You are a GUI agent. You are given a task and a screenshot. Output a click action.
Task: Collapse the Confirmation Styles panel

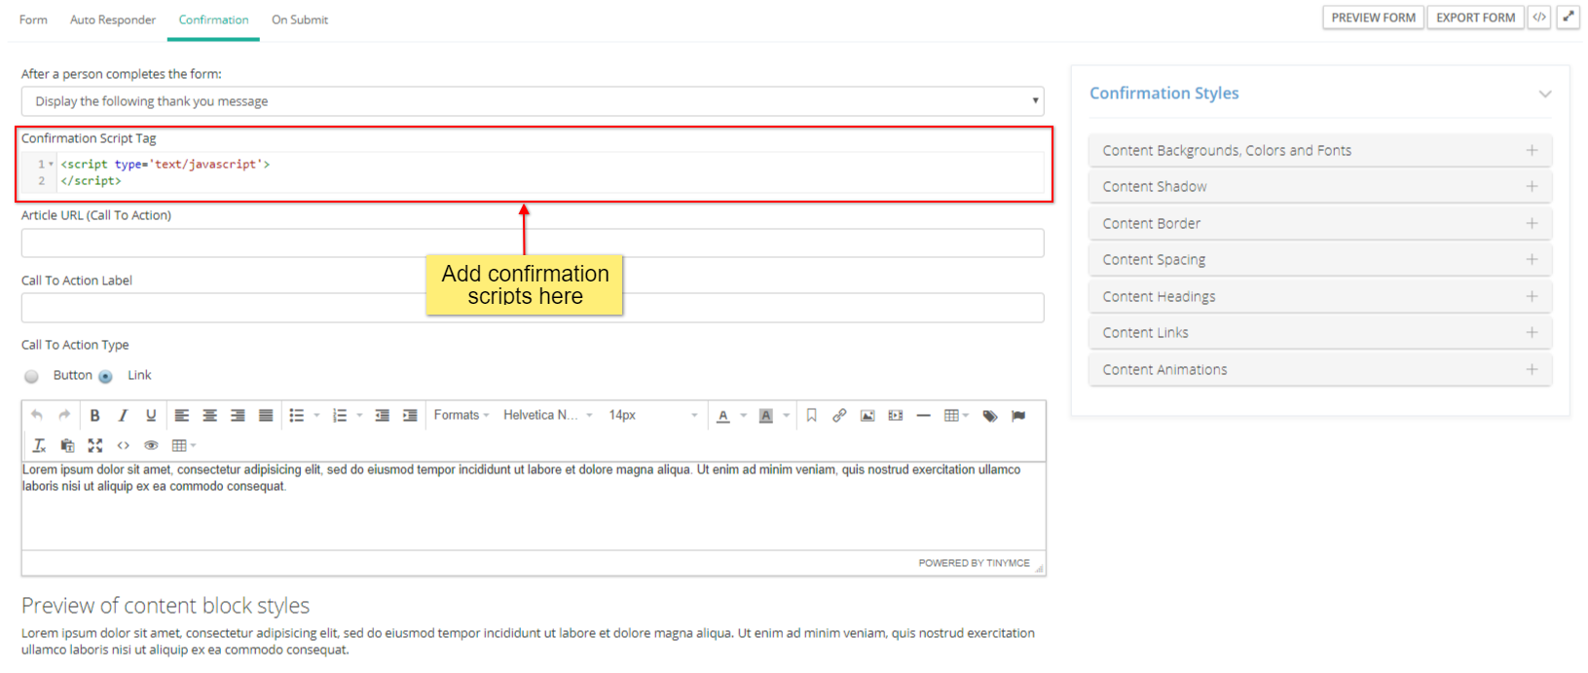click(x=1545, y=93)
